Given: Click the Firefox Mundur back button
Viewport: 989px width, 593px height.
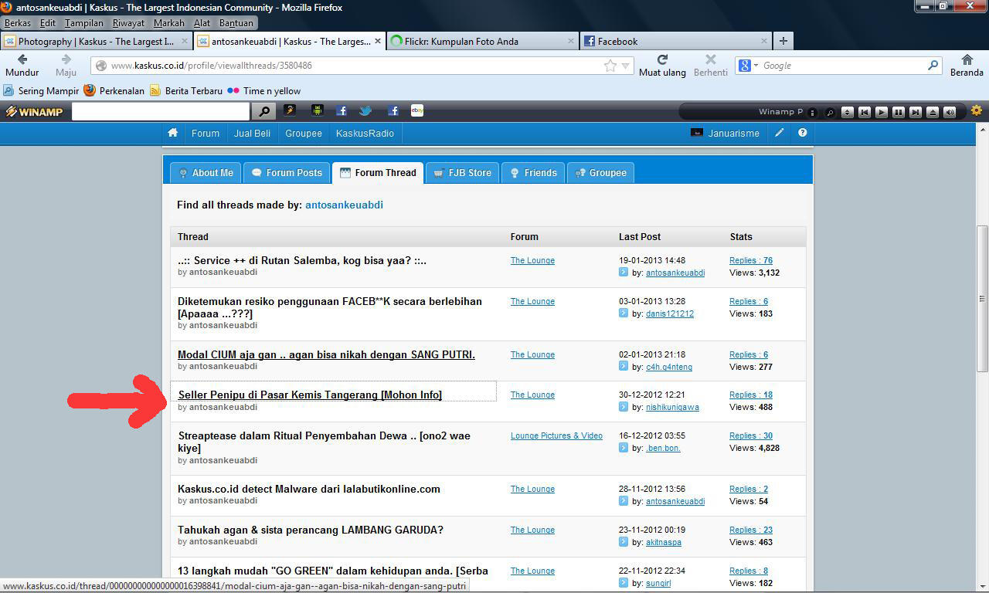Looking at the screenshot, I should [22, 66].
